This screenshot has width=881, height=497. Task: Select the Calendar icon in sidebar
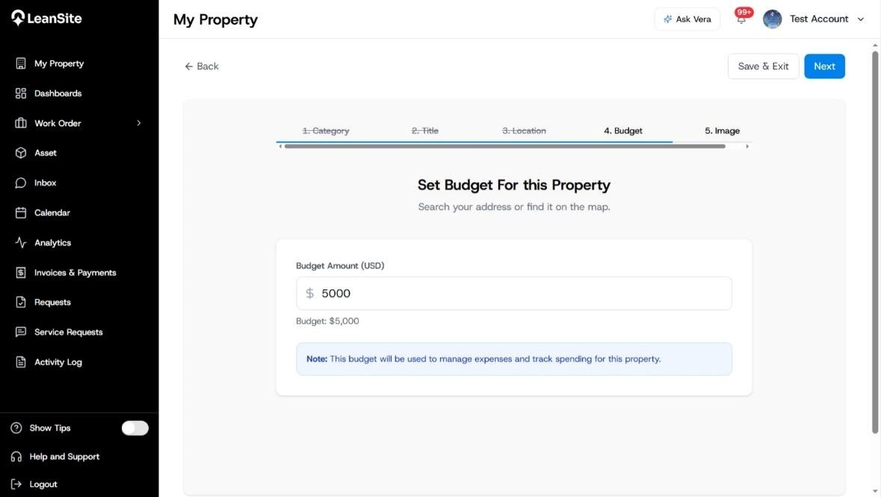pos(21,212)
